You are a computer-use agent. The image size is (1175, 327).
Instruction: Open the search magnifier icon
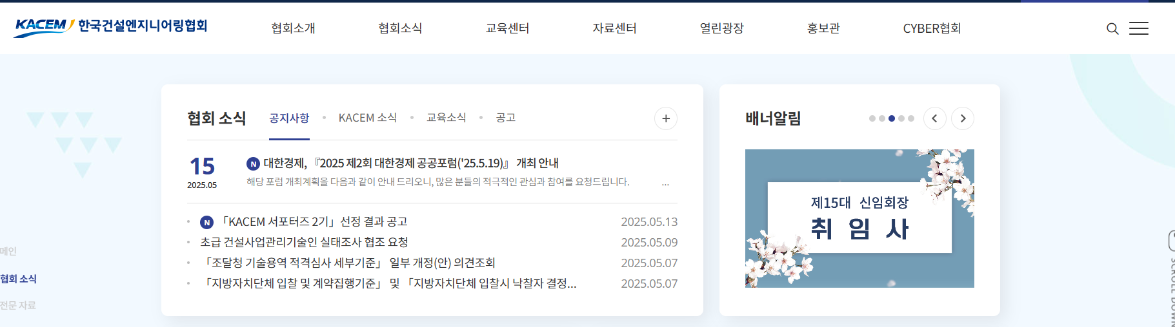pyautogui.click(x=1112, y=29)
